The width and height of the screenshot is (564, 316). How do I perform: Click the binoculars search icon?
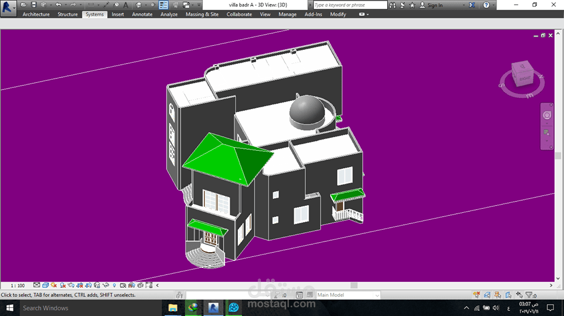pos(392,5)
